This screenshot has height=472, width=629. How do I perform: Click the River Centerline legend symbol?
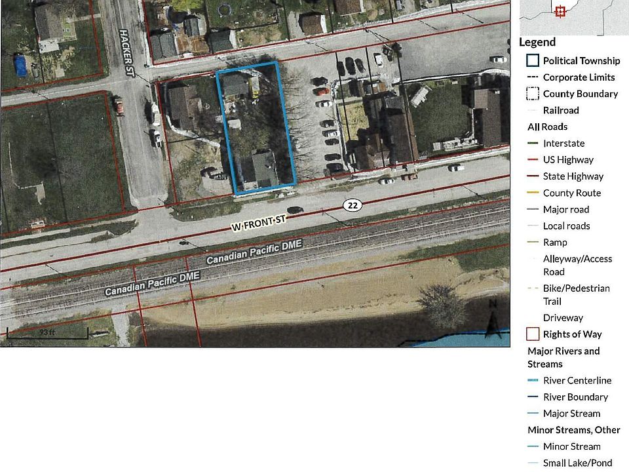click(533, 381)
